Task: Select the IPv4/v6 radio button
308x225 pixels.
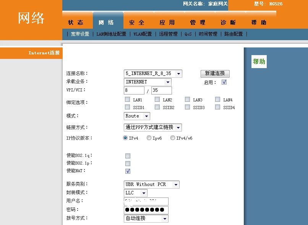Action: [x=173, y=138]
